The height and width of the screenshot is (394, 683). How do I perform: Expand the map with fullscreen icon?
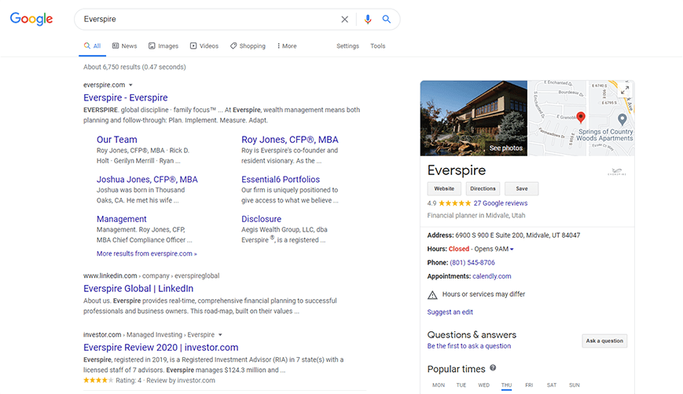625,90
